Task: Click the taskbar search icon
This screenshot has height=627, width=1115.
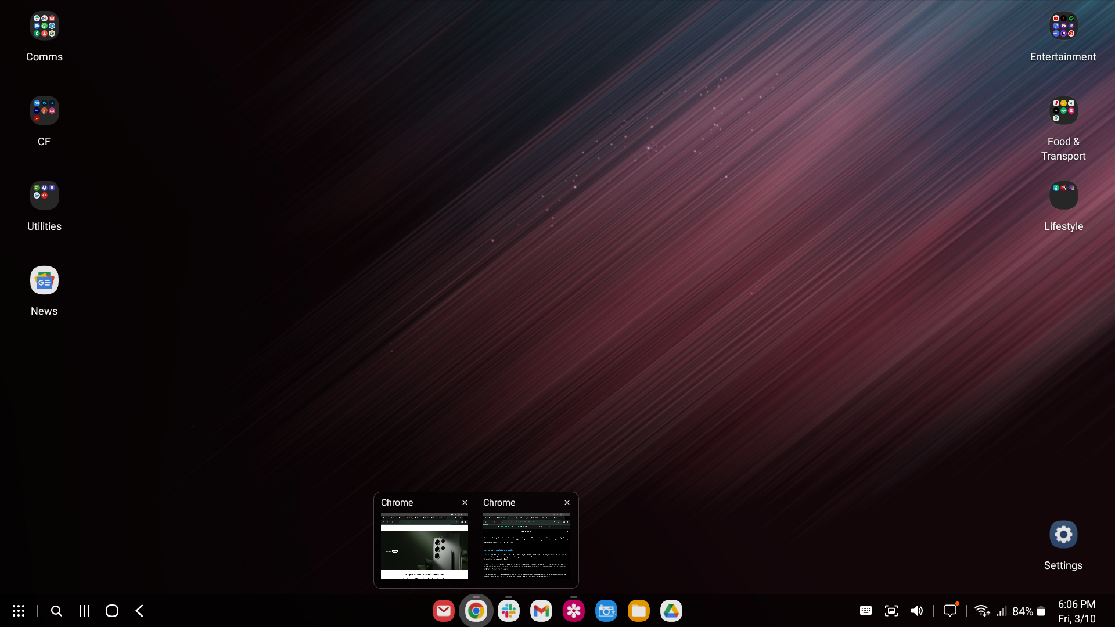Action: tap(56, 611)
